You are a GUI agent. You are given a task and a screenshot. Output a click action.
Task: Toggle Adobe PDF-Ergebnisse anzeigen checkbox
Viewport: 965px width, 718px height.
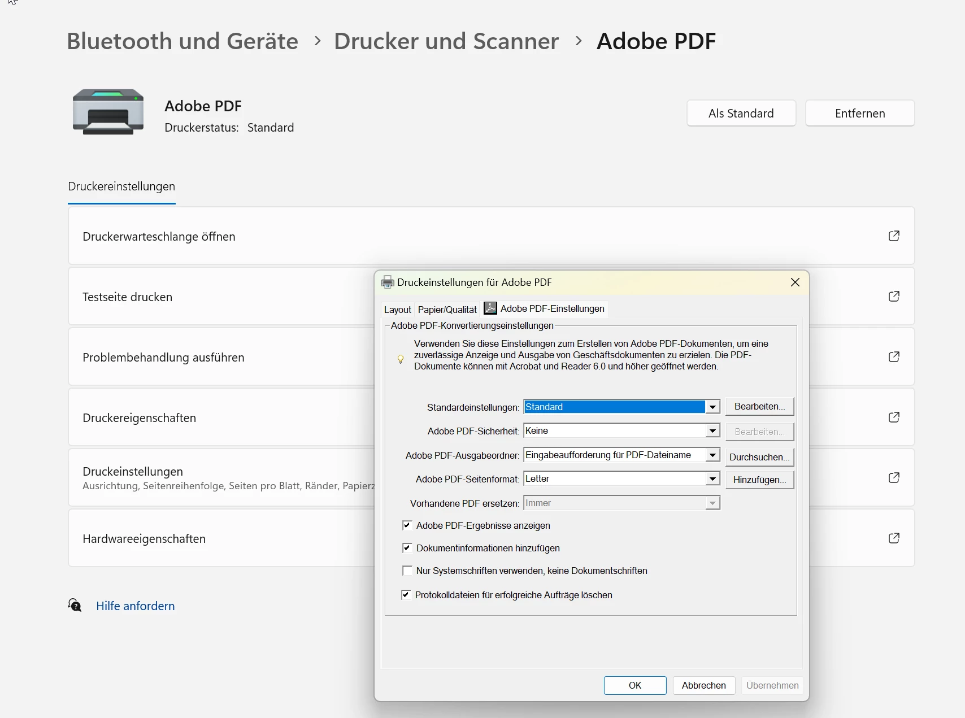[407, 525]
